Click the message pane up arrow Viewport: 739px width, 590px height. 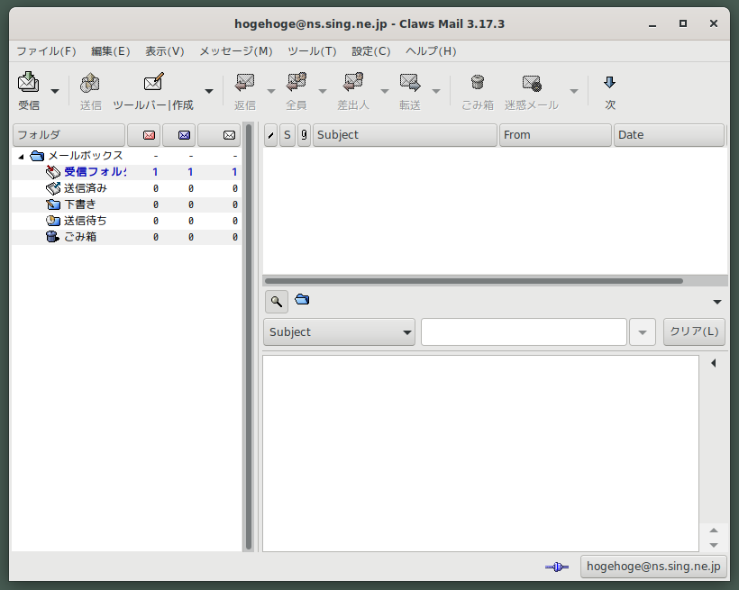714,531
